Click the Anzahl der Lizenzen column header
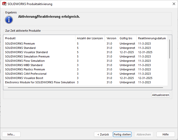This screenshot has width=178, height=140. (90, 38)
